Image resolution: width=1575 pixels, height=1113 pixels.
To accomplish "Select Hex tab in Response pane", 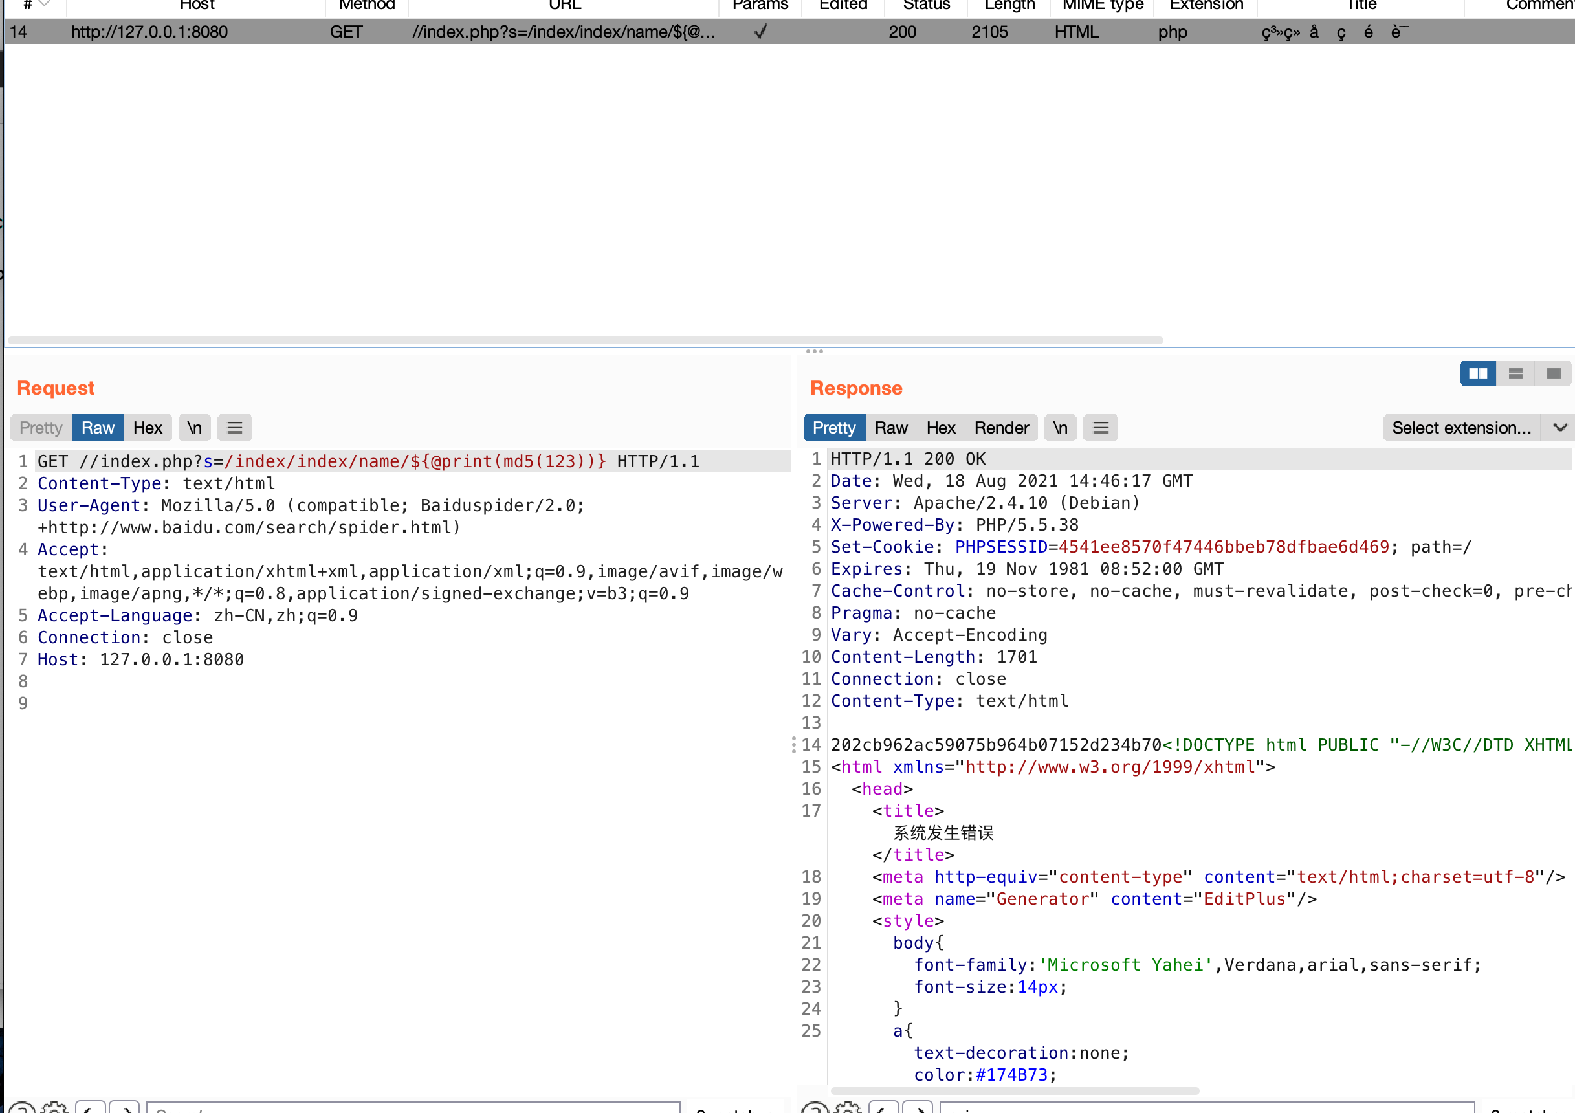I will [x=940, y=428].
